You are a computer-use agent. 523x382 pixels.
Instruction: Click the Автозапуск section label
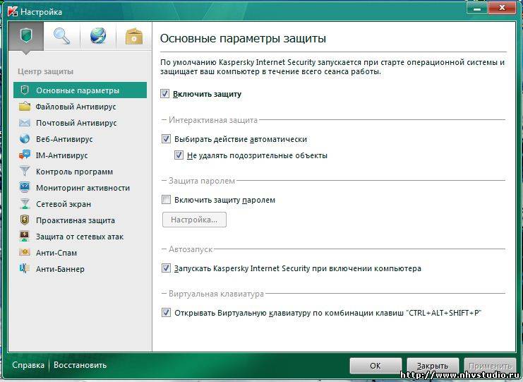(191, 249)
